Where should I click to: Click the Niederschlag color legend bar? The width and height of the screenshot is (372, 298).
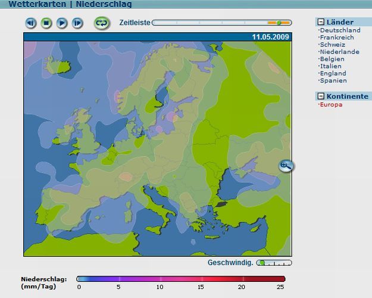[181, 279]
